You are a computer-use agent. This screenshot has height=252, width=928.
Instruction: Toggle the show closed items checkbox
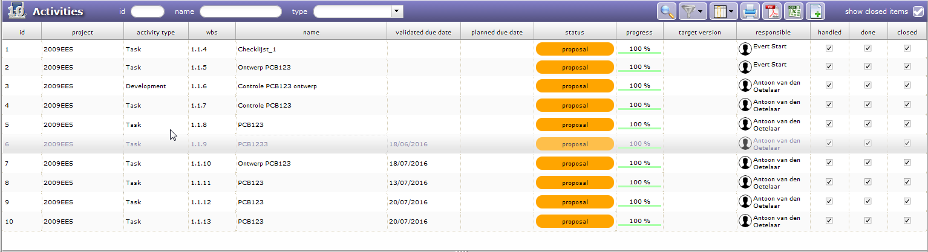click(x=918, y=11)
